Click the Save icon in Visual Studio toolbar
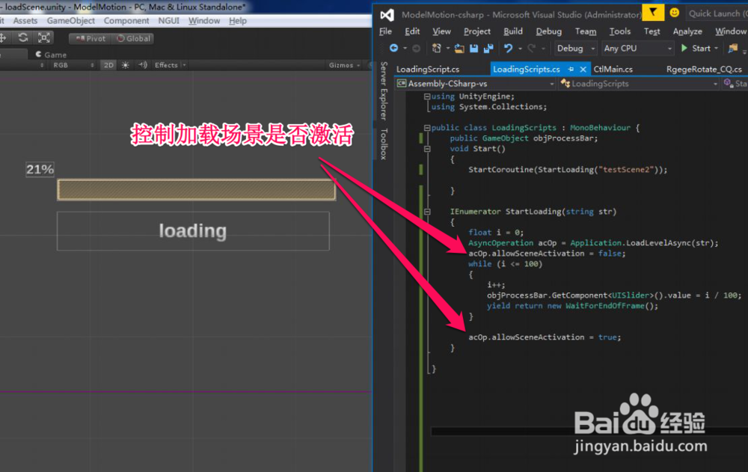 coord(473,48)
